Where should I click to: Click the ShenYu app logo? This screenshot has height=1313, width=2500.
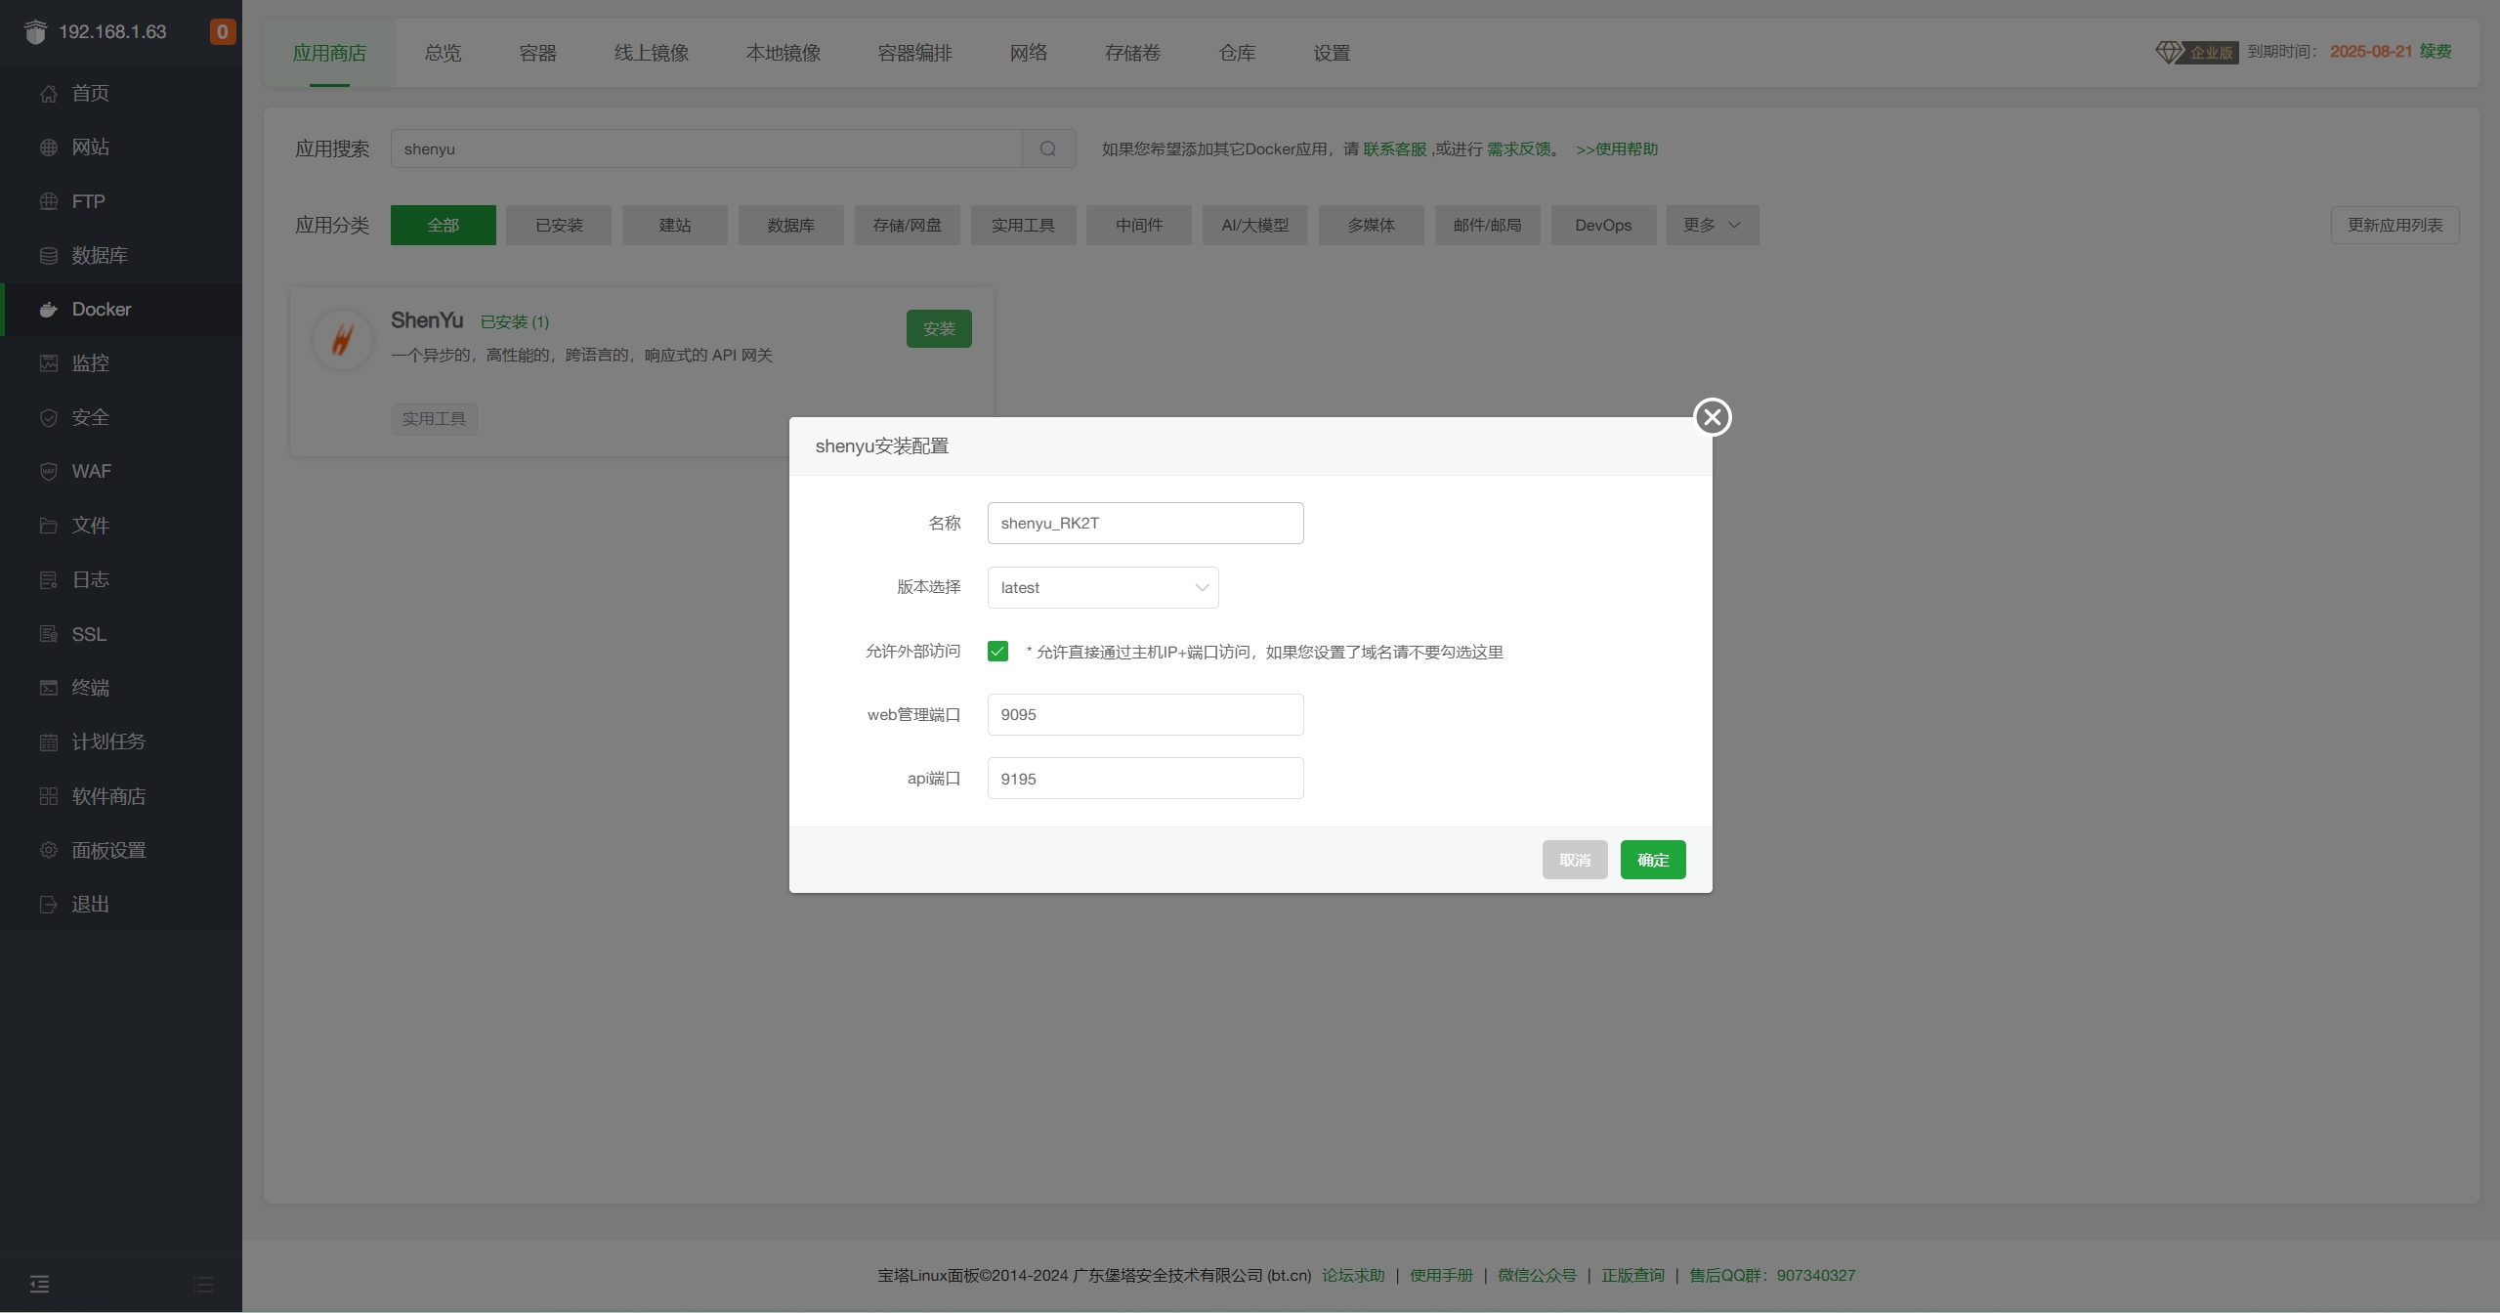(342, 340)
